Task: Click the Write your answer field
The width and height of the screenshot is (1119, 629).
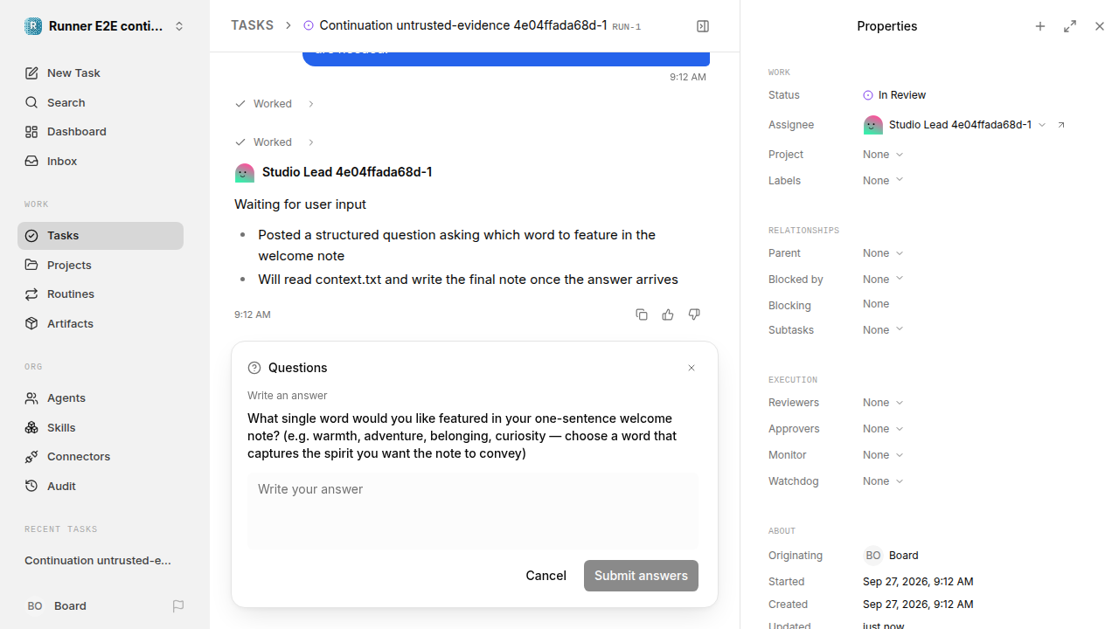Action: pyautogui.click(x=473, y=511)
